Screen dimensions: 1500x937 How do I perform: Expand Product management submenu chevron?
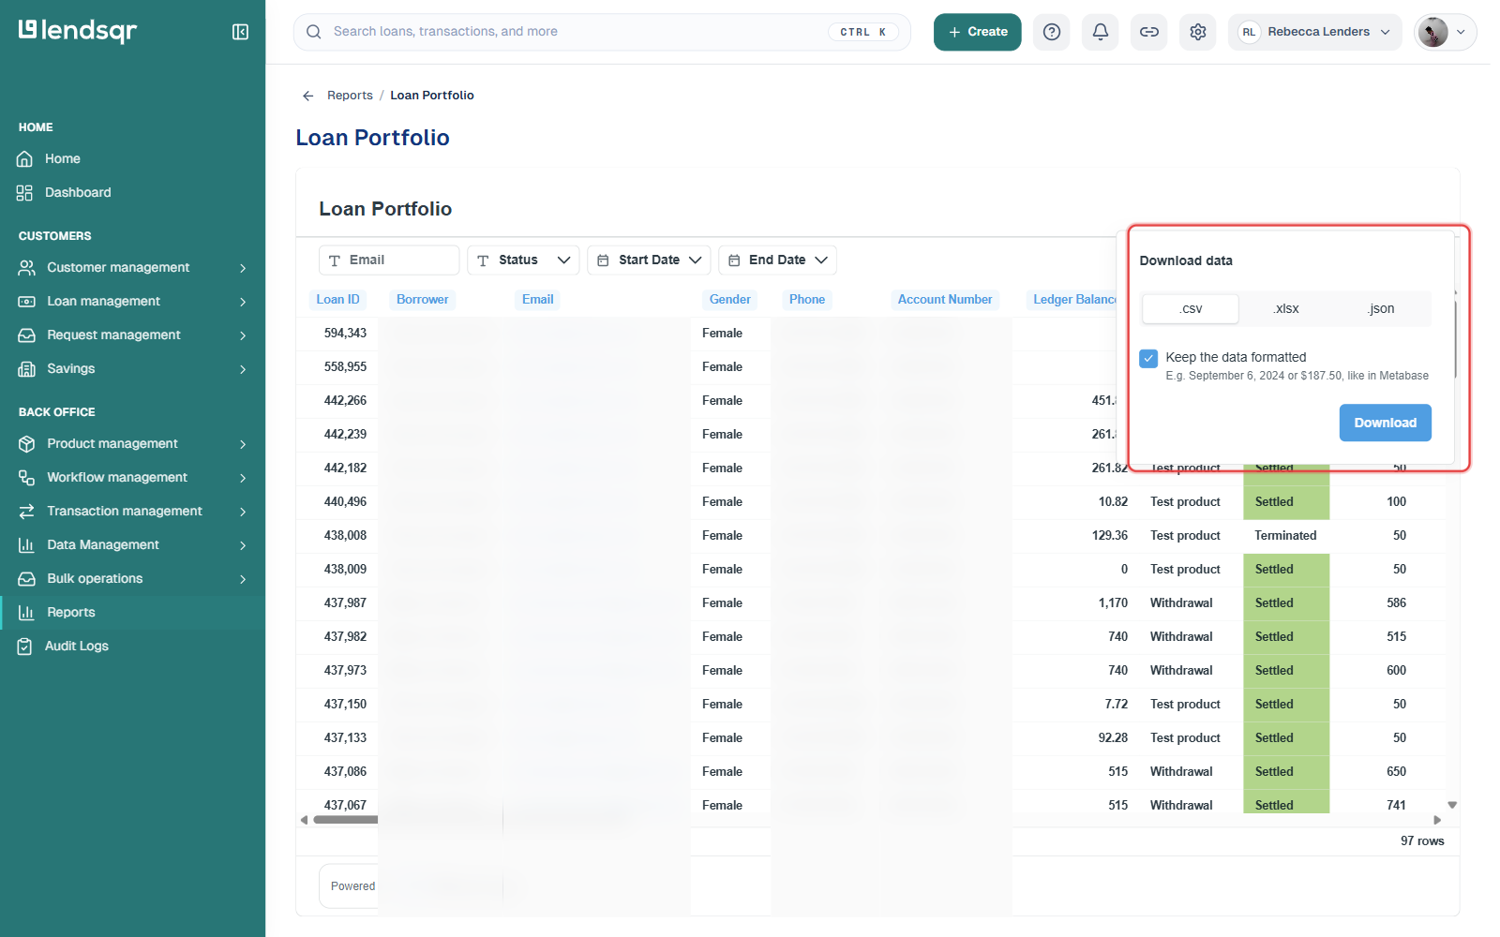pos(243,444)
